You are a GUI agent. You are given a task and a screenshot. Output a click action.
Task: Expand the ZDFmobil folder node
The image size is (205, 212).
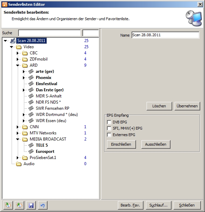point(17,59)
